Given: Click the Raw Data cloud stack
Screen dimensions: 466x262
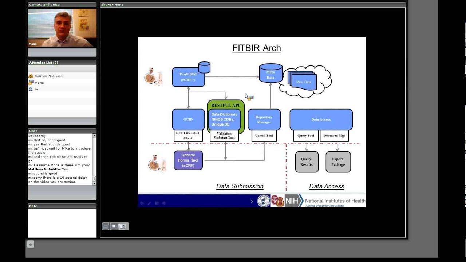Looking at the screenshot, I should point(302,80).
